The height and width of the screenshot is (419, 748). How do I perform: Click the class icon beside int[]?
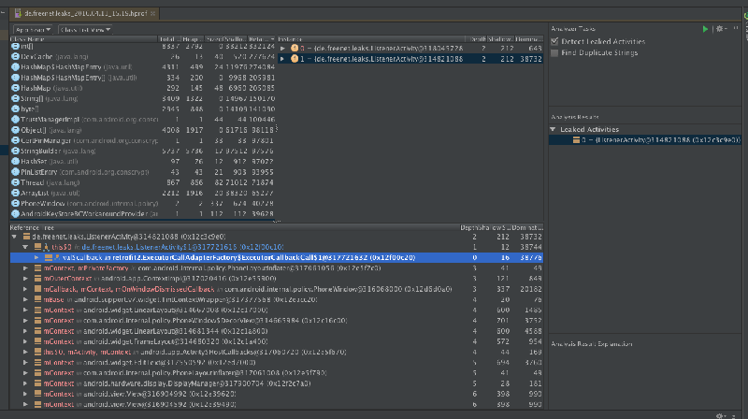15,46
